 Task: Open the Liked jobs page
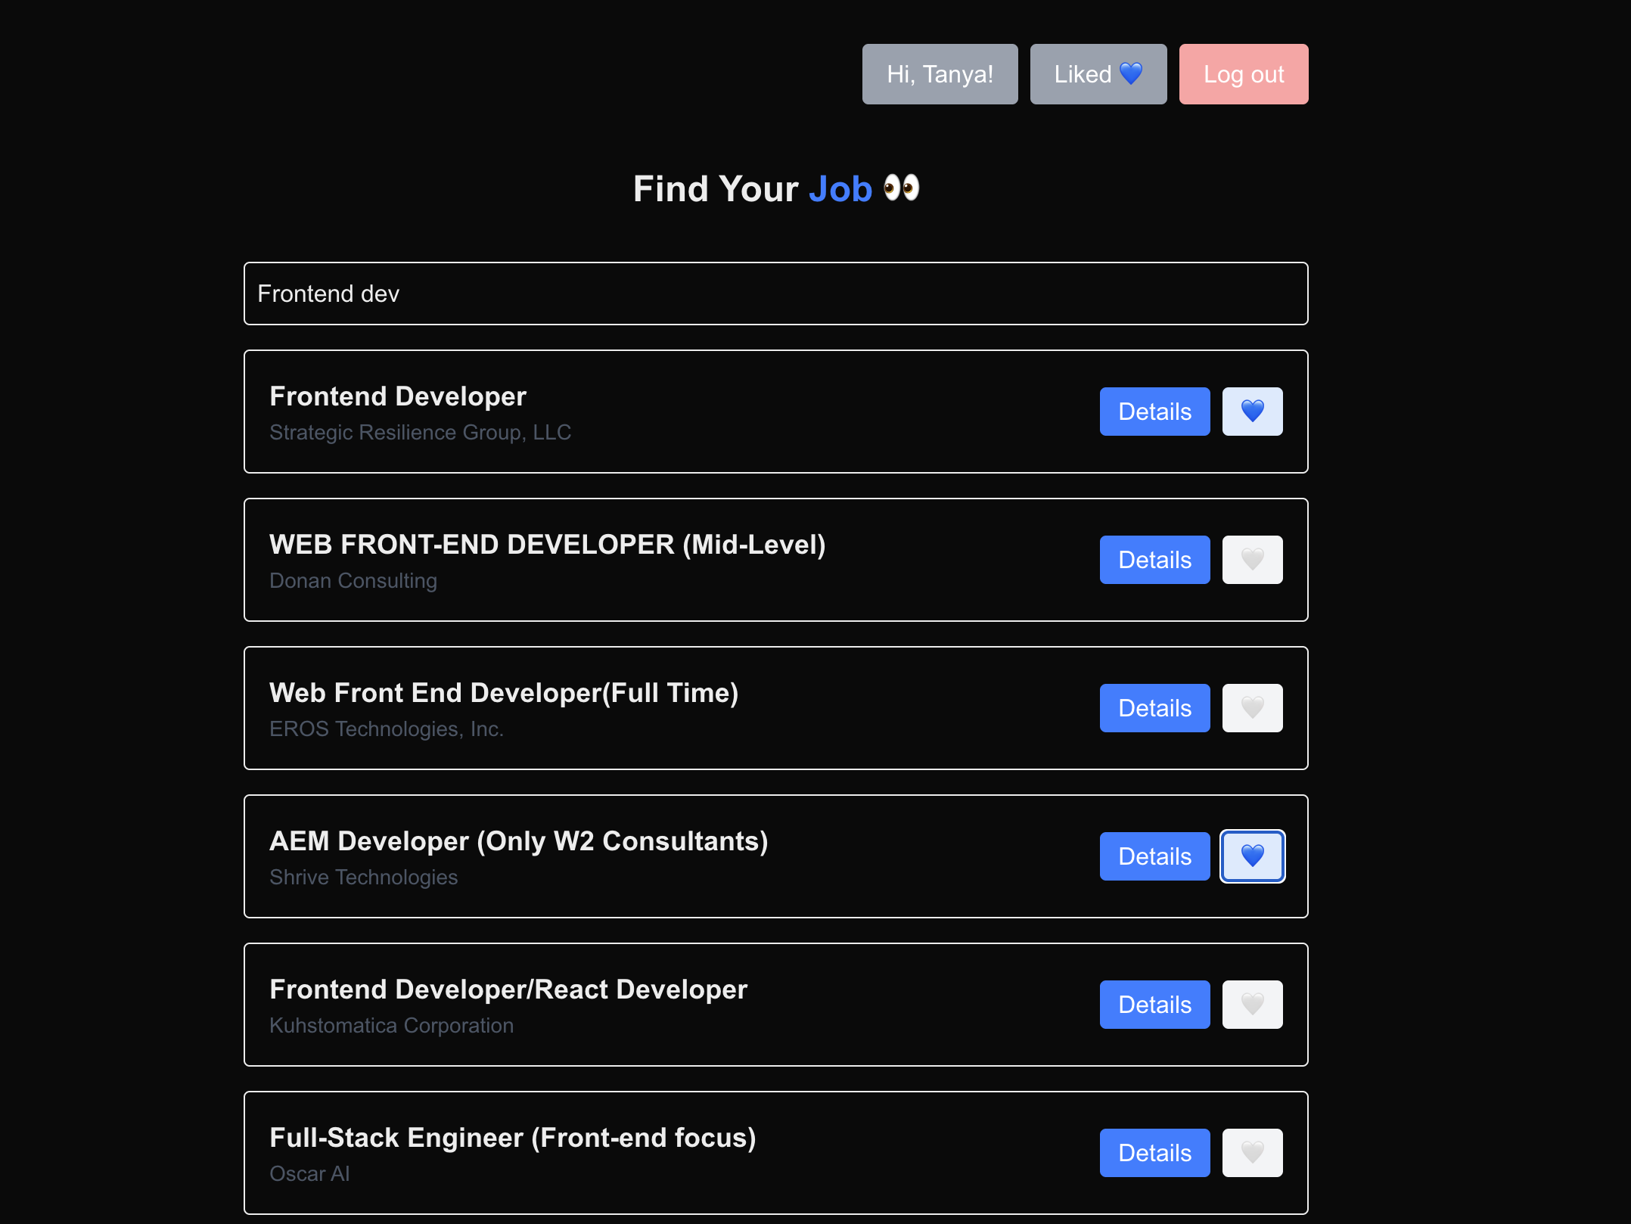coord(1098,74)
